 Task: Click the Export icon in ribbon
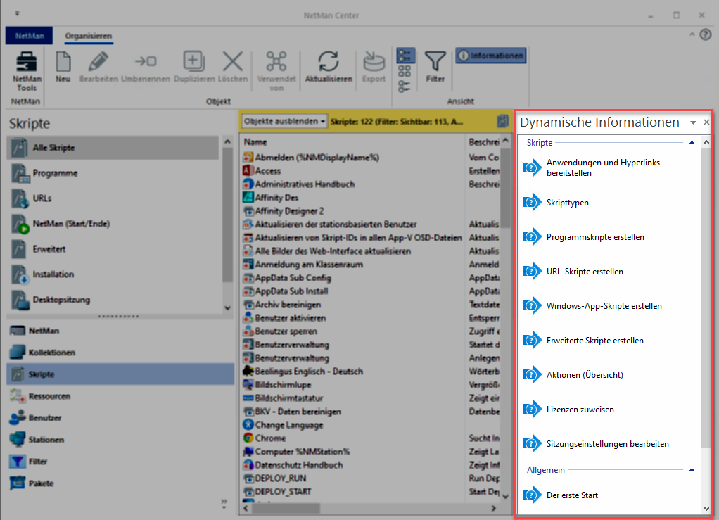tap(374, 62)
